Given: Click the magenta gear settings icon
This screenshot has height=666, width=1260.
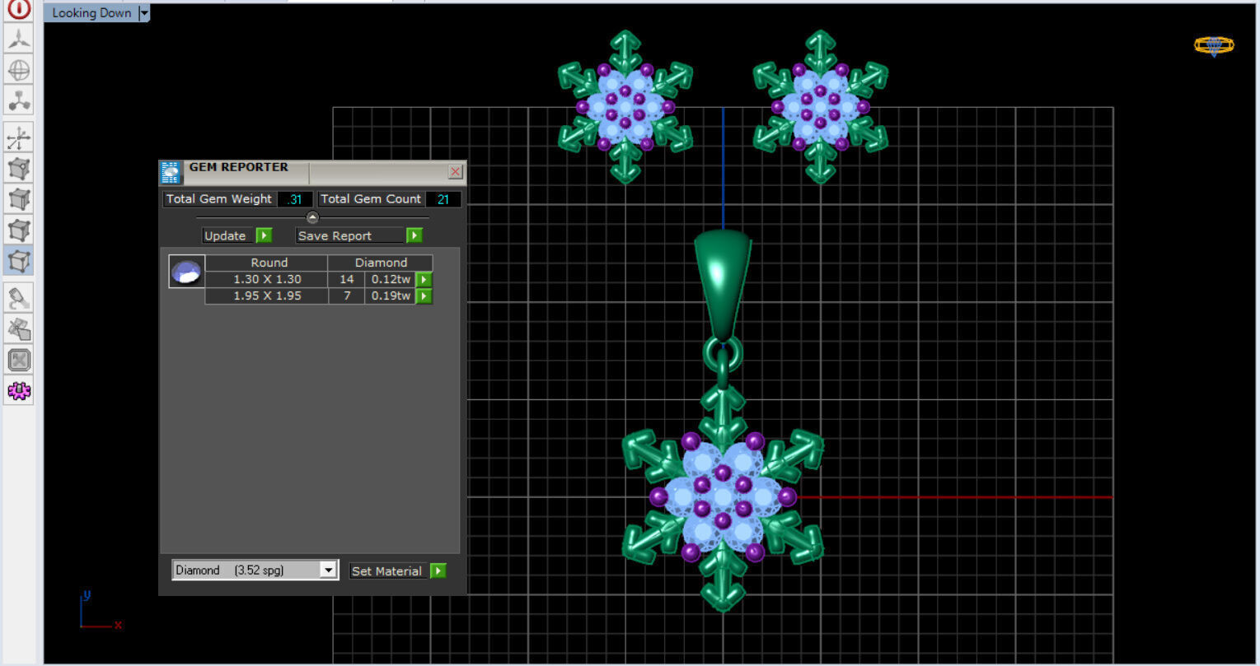Looking at the screenshot, I should pyautogui.click(x=19, y=391).
